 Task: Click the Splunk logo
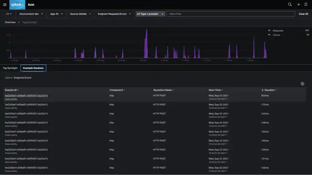pyautogui.click(x=18, y=4)
